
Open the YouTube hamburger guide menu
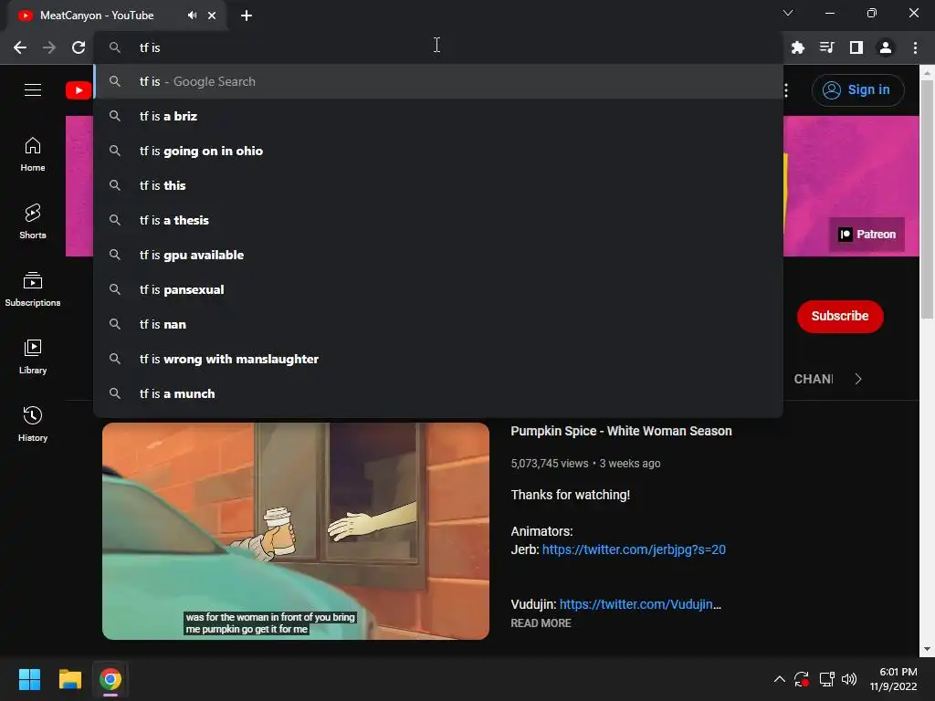[x=33, y=90]
